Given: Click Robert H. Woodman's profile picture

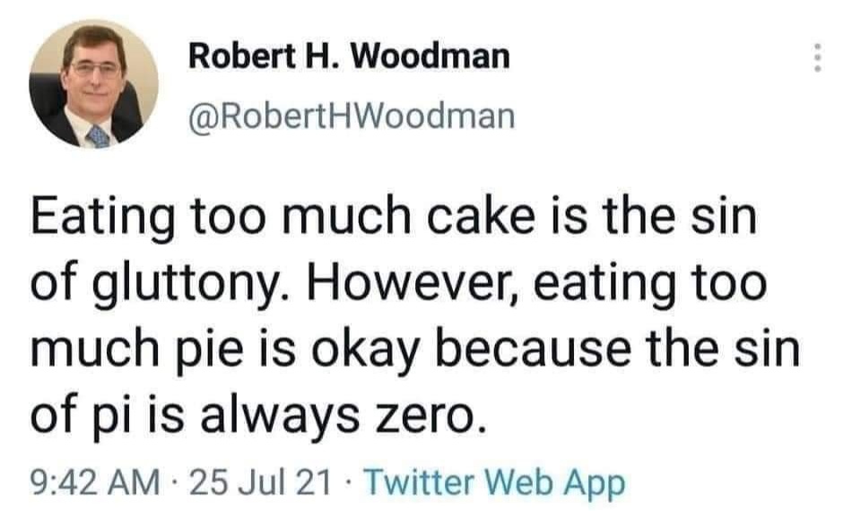Looking at the screenshot, I should point(92,83).
